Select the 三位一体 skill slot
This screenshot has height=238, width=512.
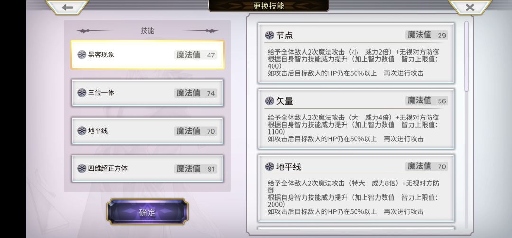147,93
